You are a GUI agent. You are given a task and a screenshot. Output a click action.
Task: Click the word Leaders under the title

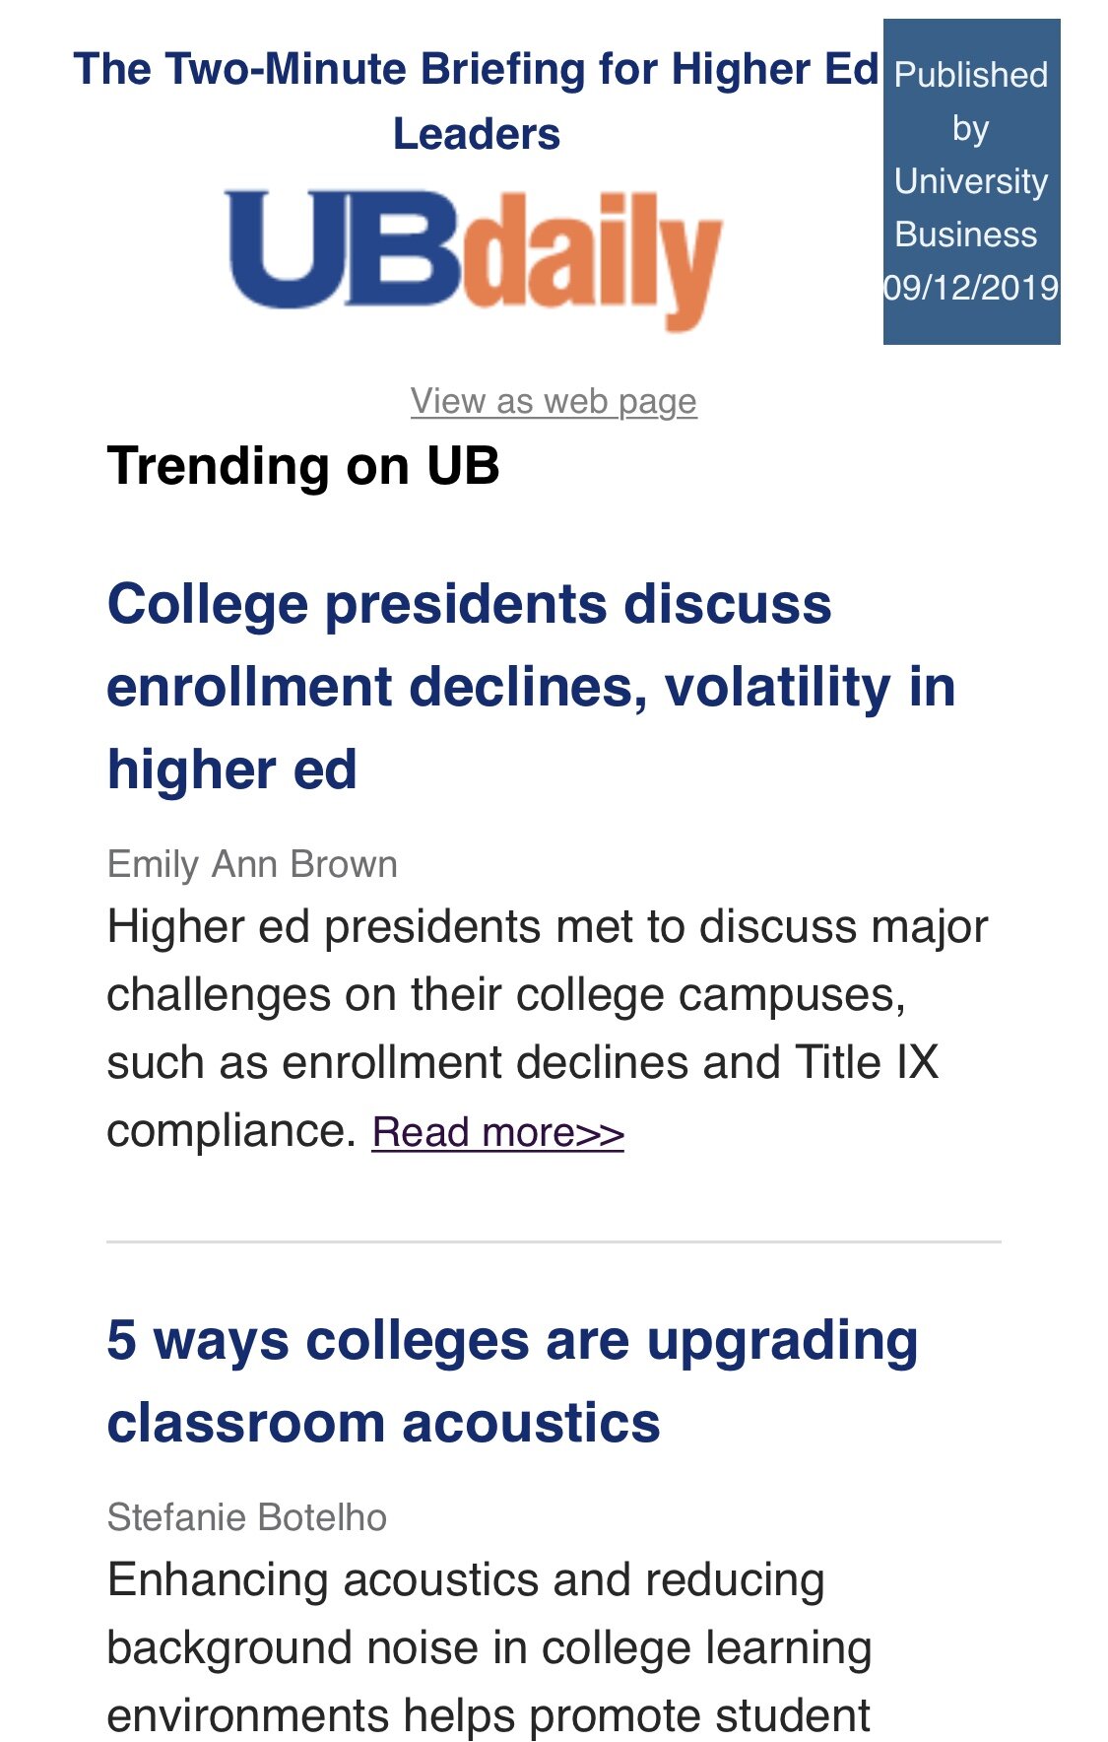coord(477,134)
